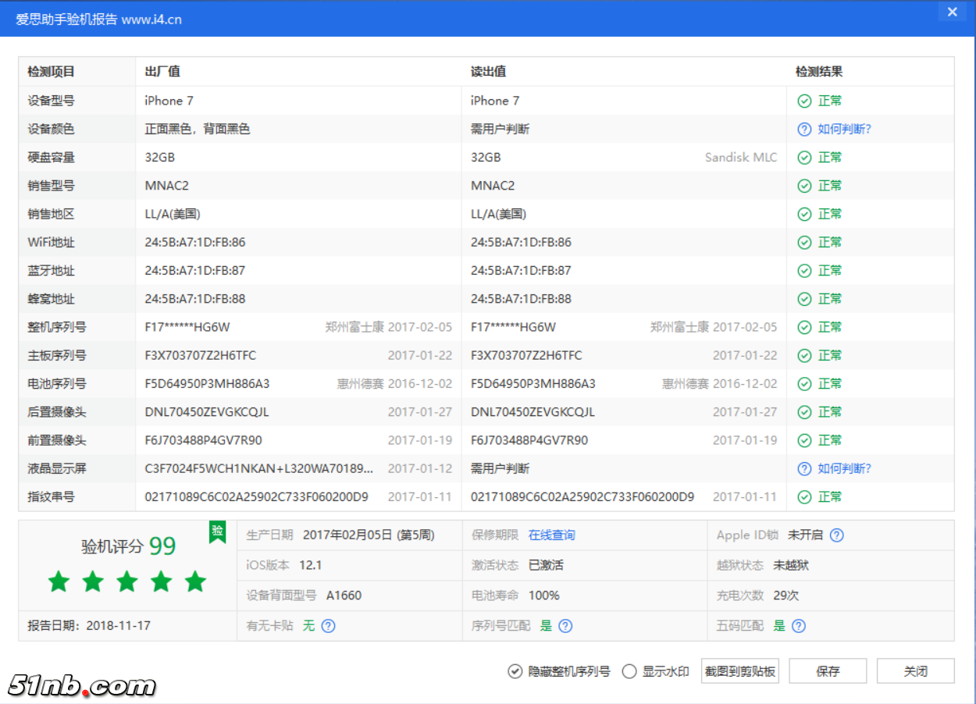Click help icon next to 五码匹配

point(798,626)
